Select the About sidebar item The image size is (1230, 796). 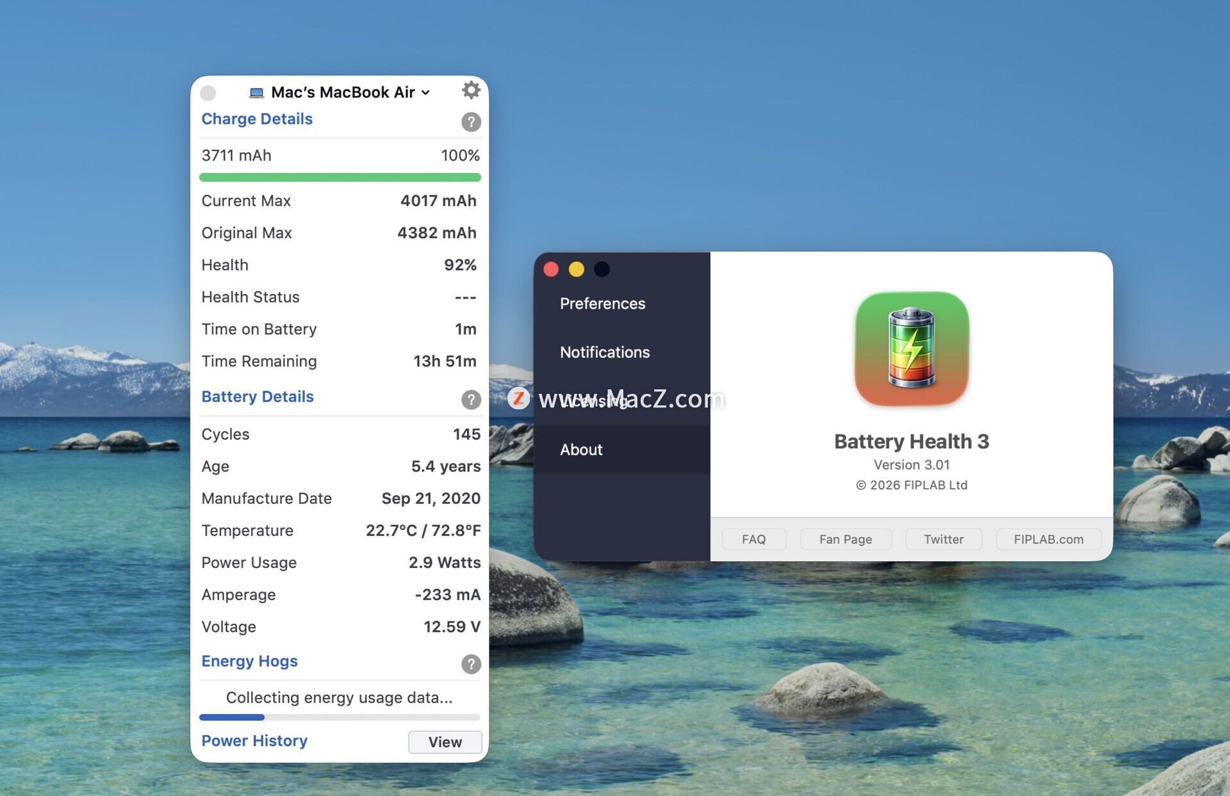click(581, 450)
